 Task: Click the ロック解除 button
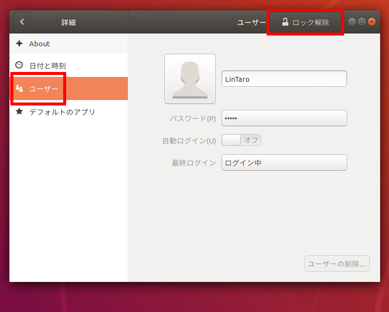305,22
